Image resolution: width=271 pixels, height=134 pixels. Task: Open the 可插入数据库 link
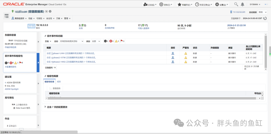click(x=144, y=28)
